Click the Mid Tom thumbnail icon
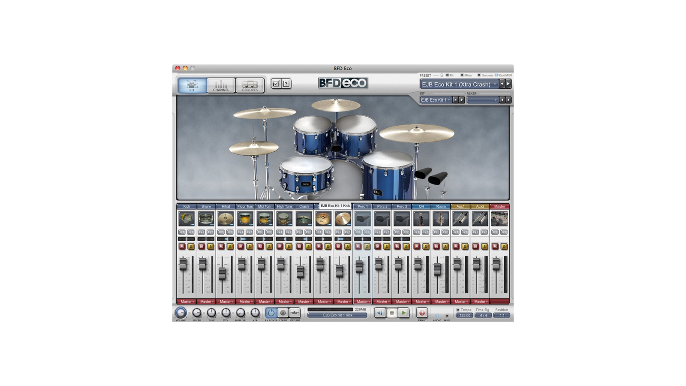The image size is (686, 386). pos(265,219)
